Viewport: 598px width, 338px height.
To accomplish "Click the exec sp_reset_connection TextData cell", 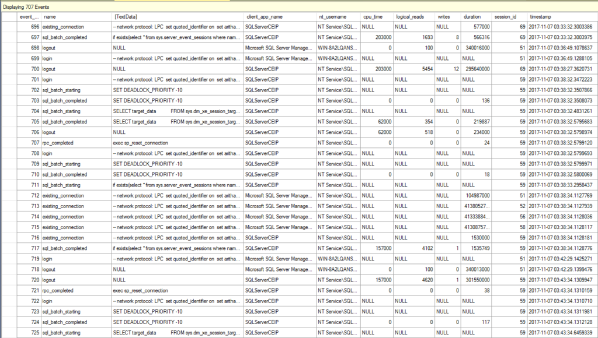I will coord(146,142).
